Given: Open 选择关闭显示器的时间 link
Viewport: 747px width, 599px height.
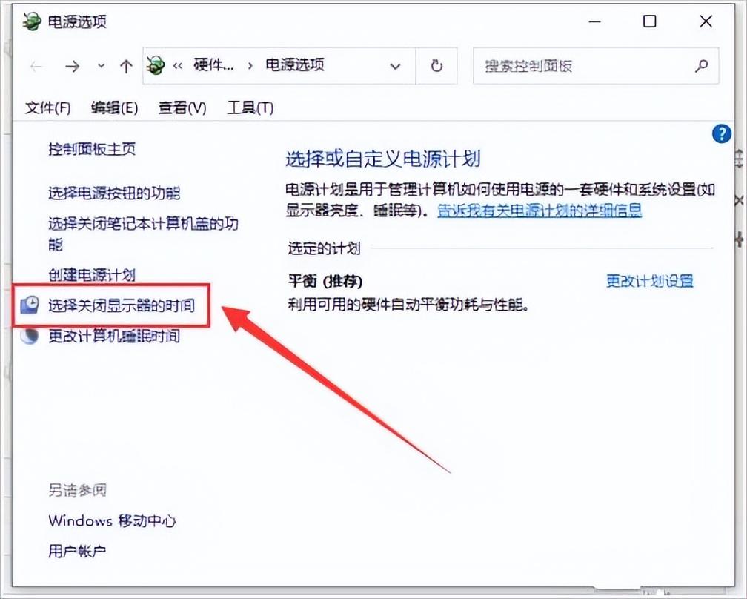Looking at the screenshot, I should pyautogui.click(x=122, y=305).
